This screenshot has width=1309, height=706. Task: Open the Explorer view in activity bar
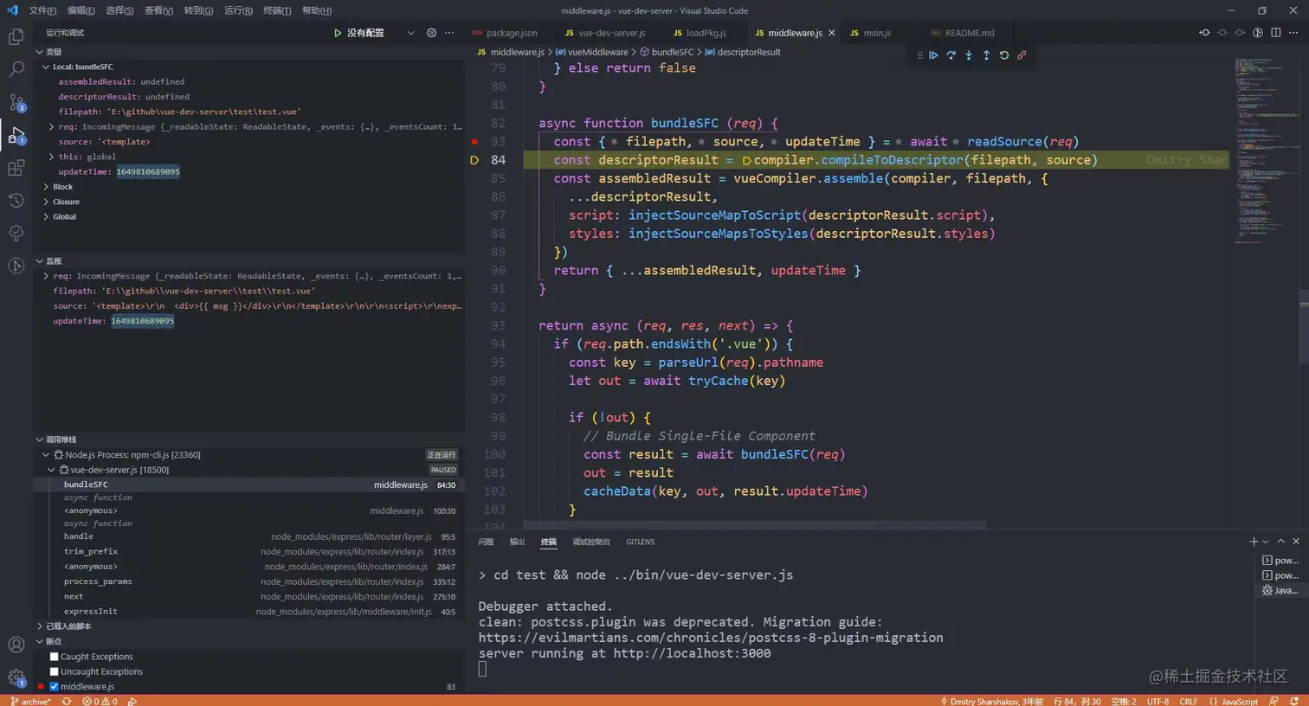pos(16,37)
